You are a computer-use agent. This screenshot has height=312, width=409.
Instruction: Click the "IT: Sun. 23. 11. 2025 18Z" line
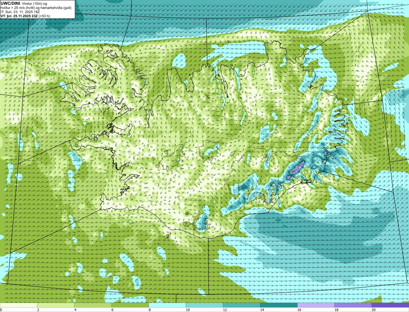tap(21, 11)
